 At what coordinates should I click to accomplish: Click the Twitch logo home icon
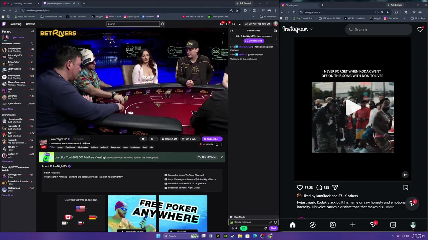(4, 24)
